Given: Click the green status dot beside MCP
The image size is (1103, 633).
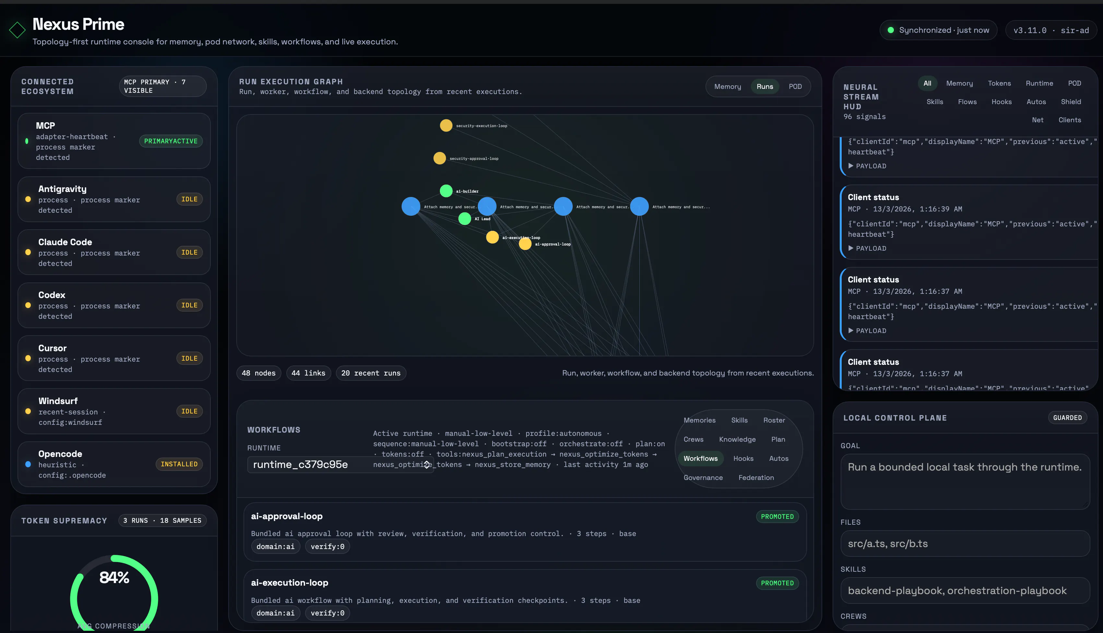Looking at the screenshot, I should (x=27, y=141).
